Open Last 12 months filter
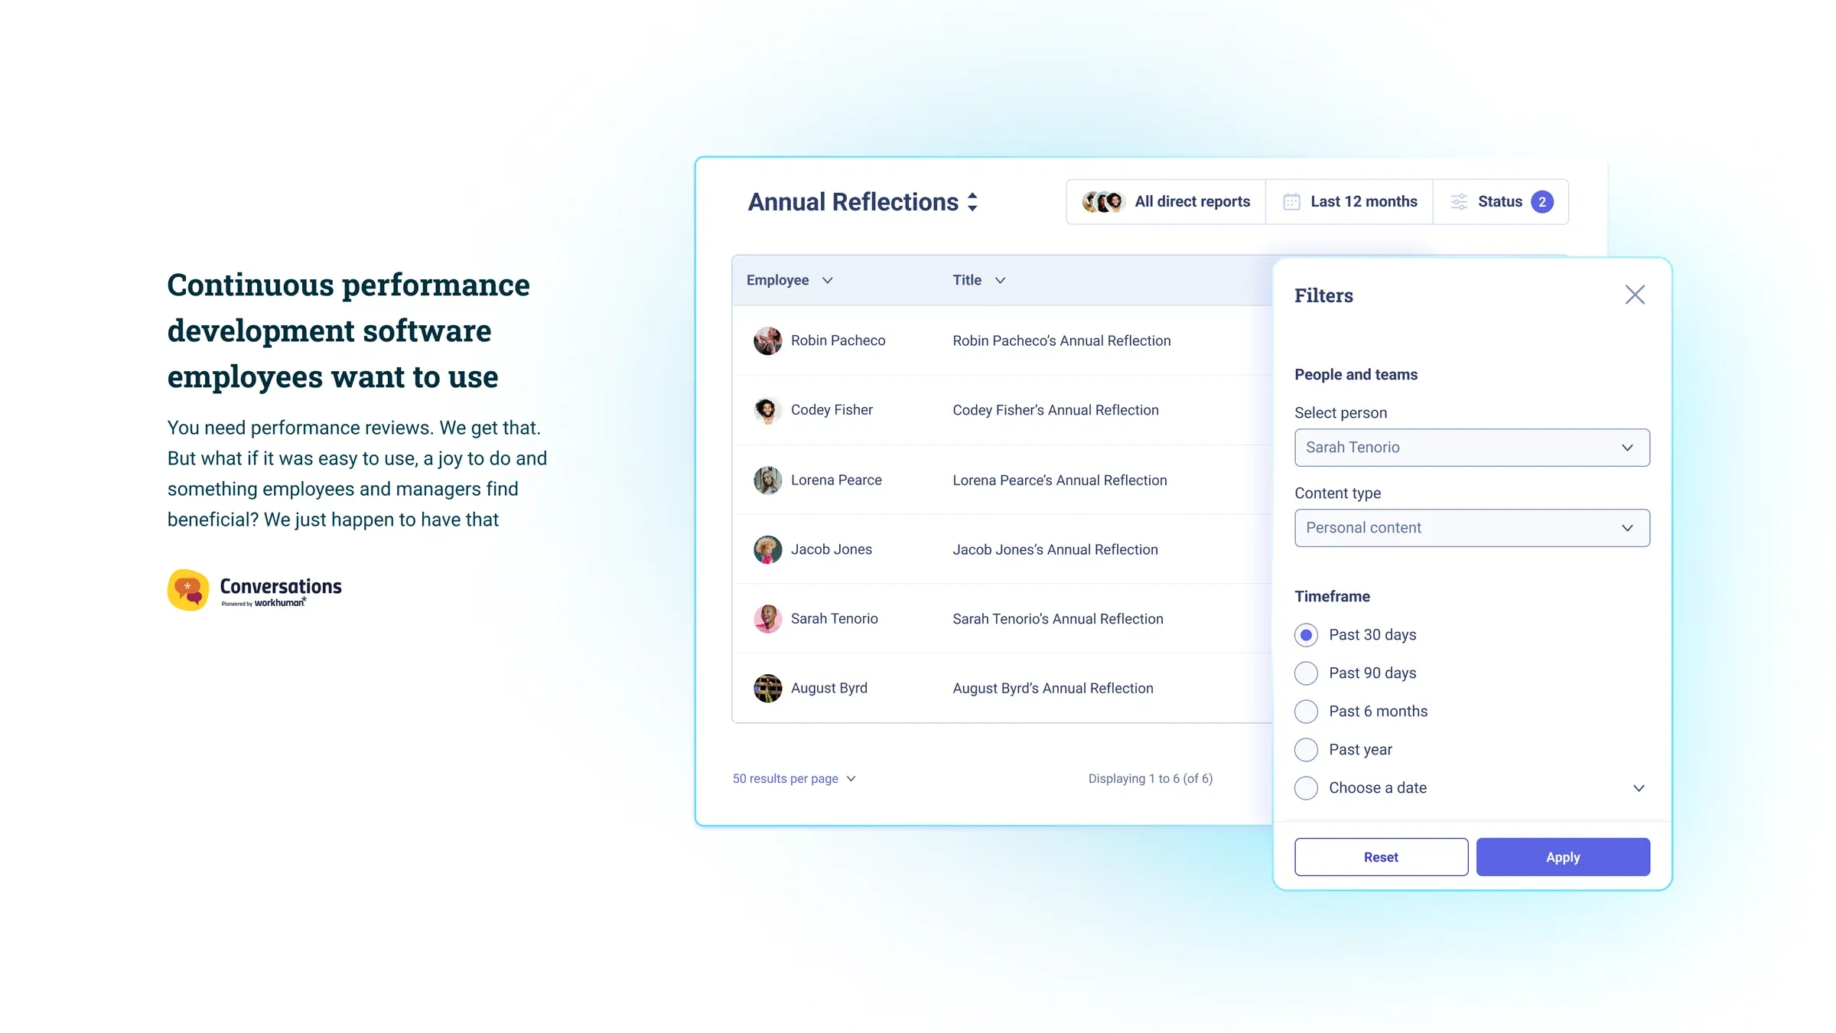 (1349, 202)
